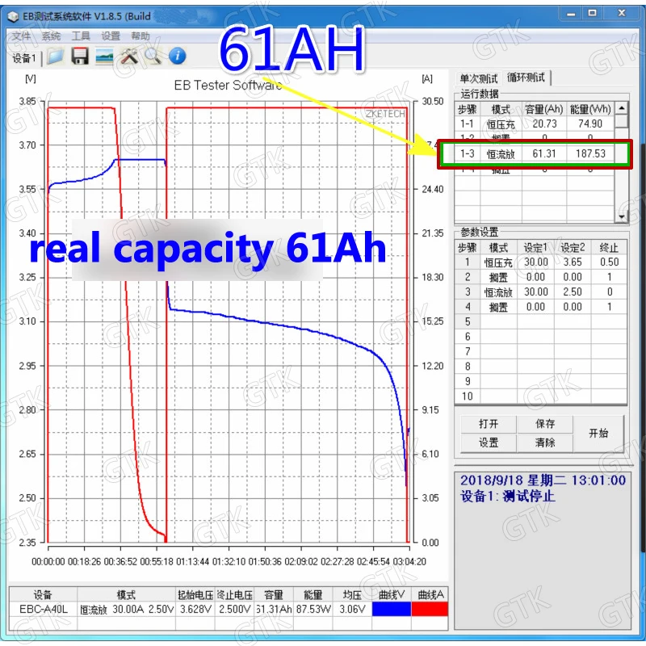Select capacity cell 20.73 in step 1-1

544,124
